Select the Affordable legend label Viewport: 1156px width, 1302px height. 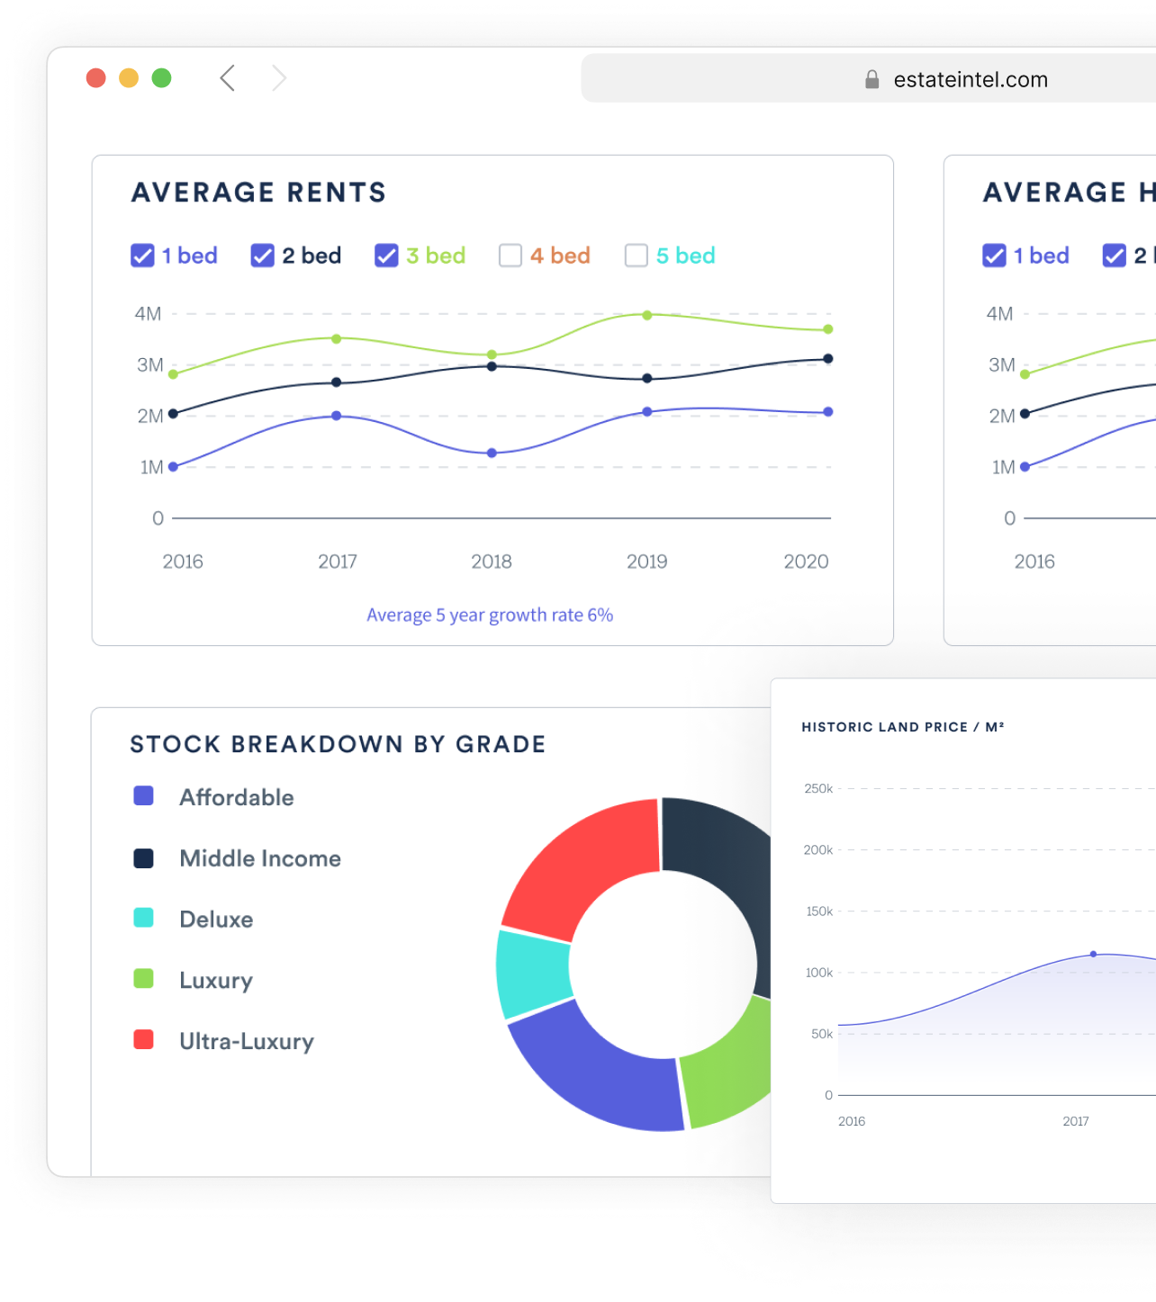(237, 797)
